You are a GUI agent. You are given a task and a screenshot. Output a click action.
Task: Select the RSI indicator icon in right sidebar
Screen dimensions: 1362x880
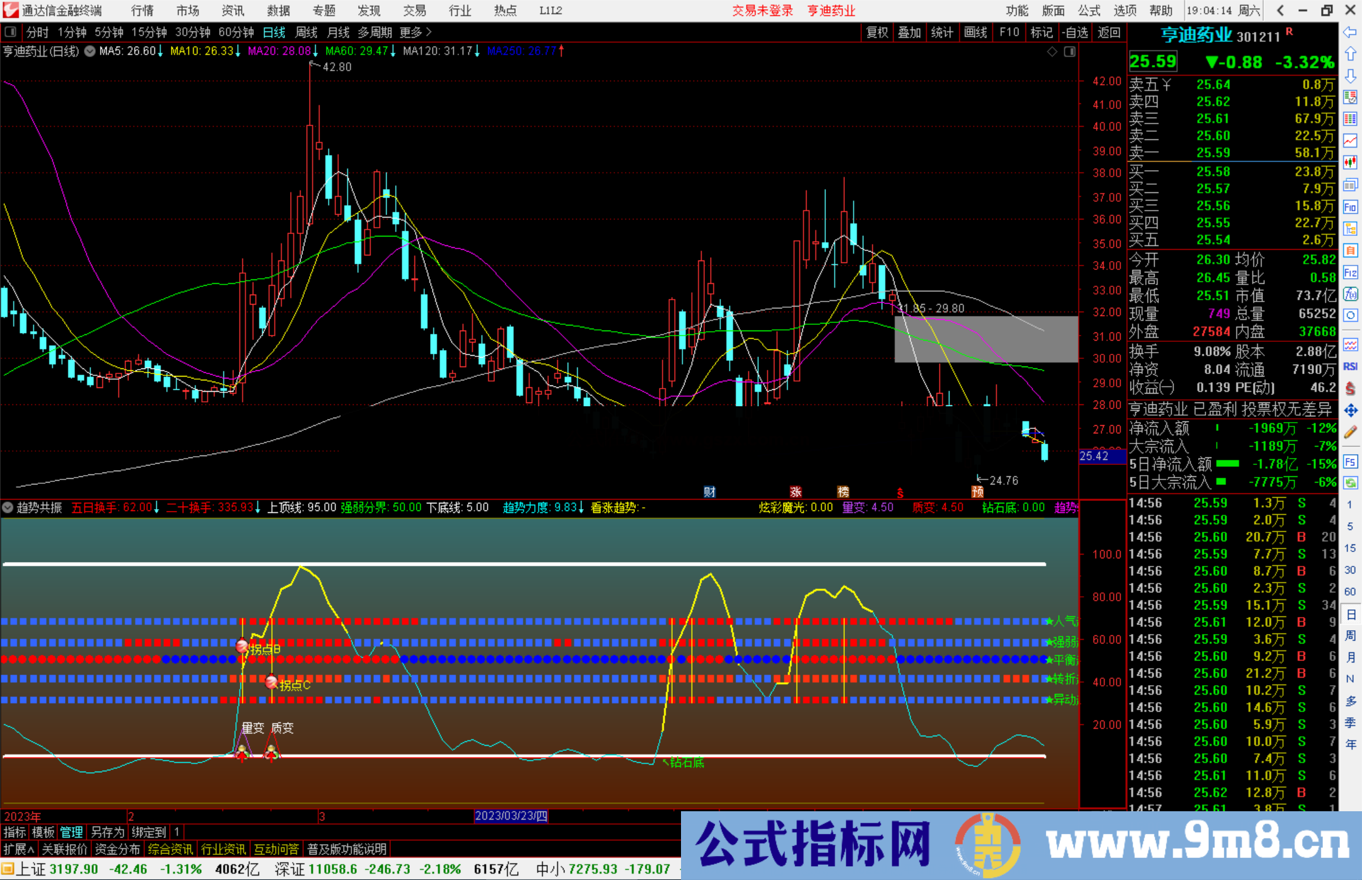[1351, 365]
